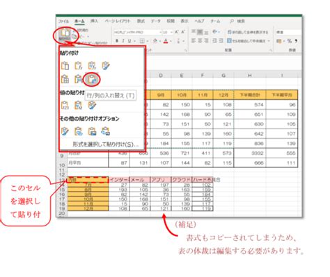
Task: Click the Copy icon in the clipboard group
Action: pos(74,36)
